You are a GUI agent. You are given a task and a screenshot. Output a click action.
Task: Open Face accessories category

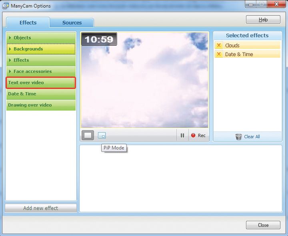[41, 71]
